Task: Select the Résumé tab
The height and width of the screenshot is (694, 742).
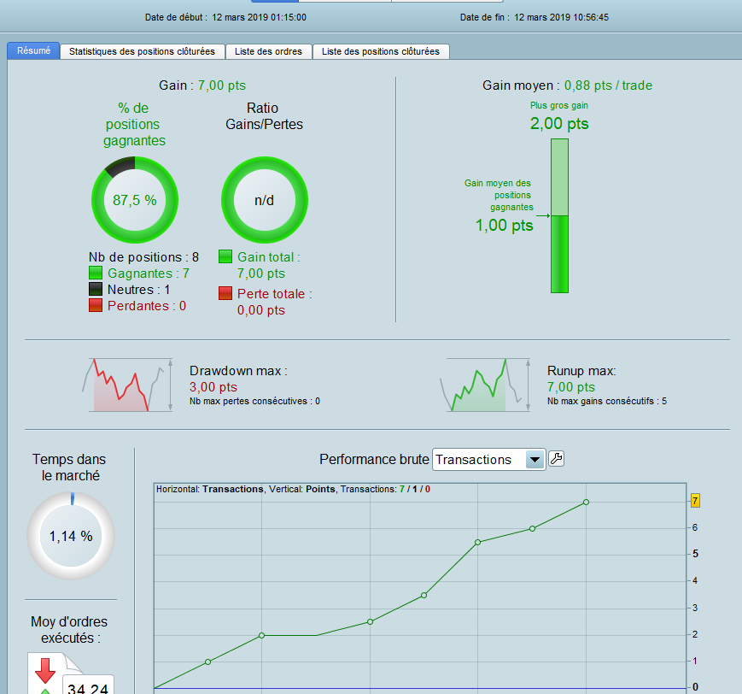Action: click(x=33, y=50)
